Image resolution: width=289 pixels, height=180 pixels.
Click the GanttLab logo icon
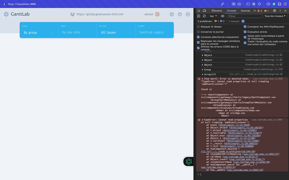point(6,14)
